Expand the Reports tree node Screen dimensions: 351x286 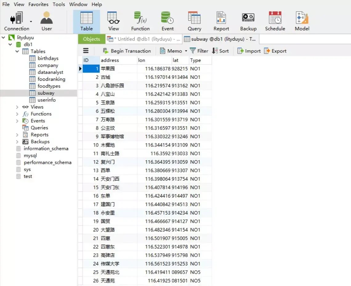coord(17,135)
